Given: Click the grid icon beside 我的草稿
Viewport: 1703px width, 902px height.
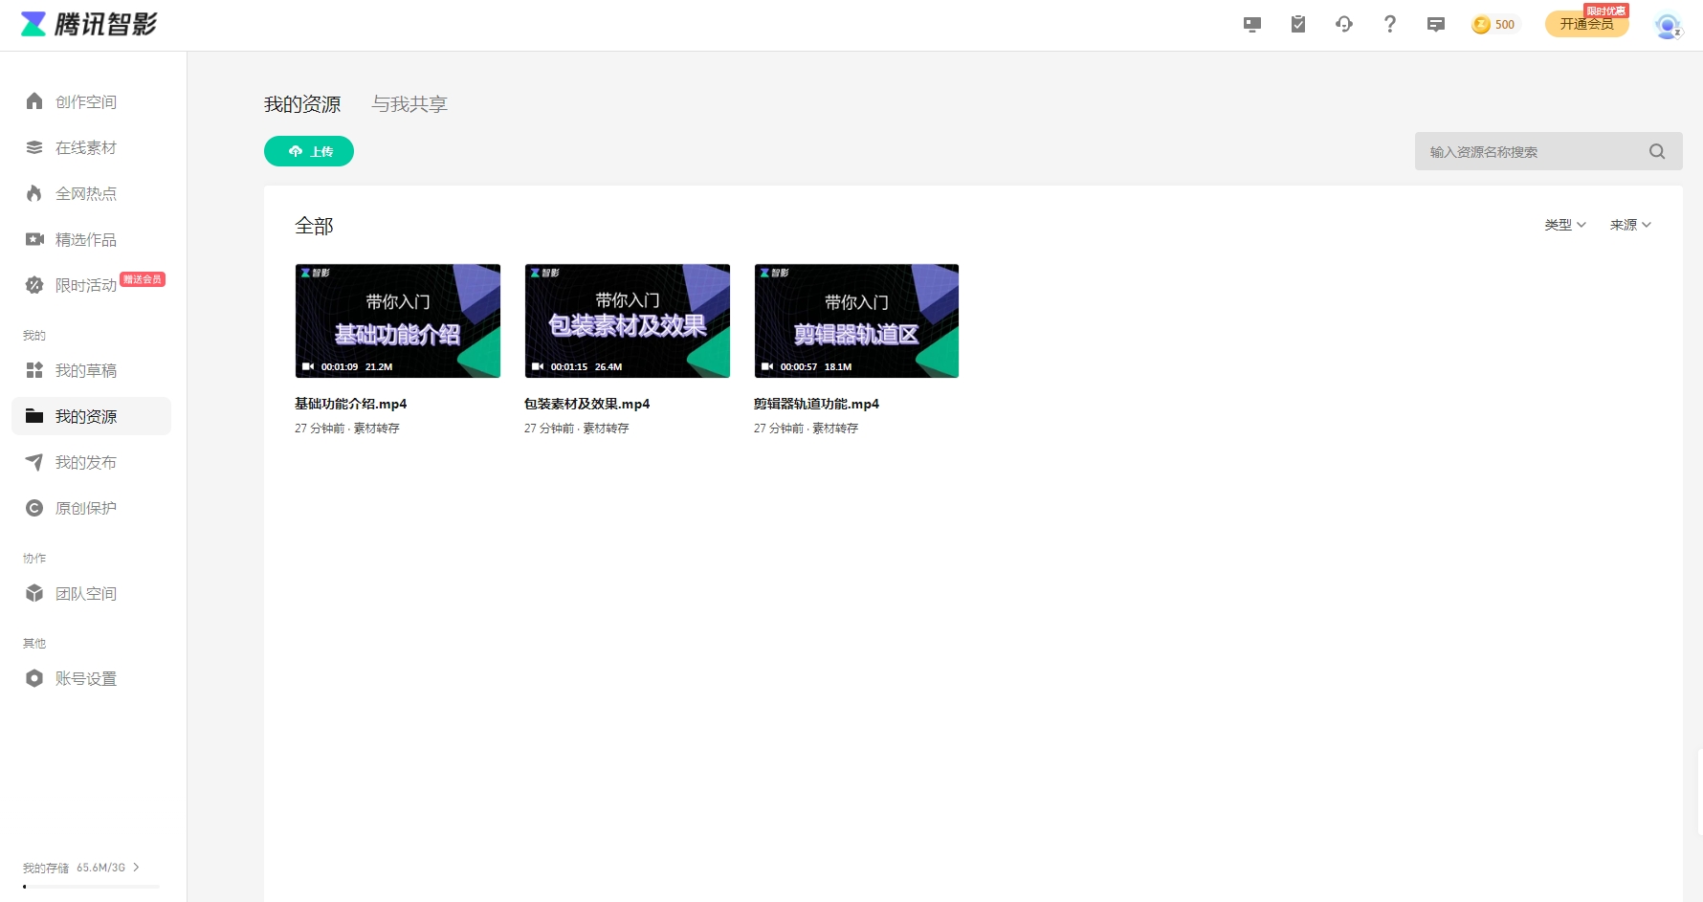Looking at the screenshot, I should (34, 370).
